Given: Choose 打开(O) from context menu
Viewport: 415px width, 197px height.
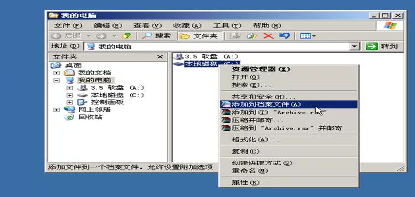Looking at the screenshot, I should [289, 77].
